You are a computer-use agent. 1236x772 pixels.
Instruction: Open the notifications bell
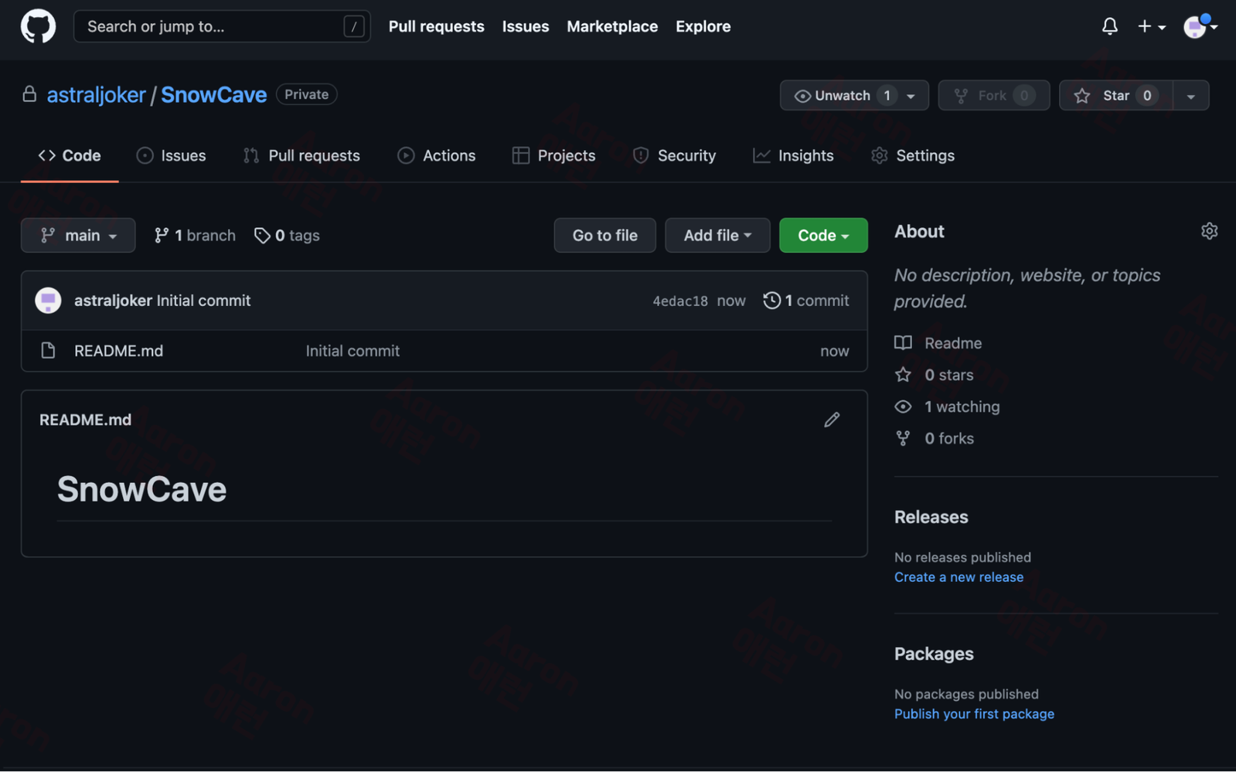point(1109,26)
